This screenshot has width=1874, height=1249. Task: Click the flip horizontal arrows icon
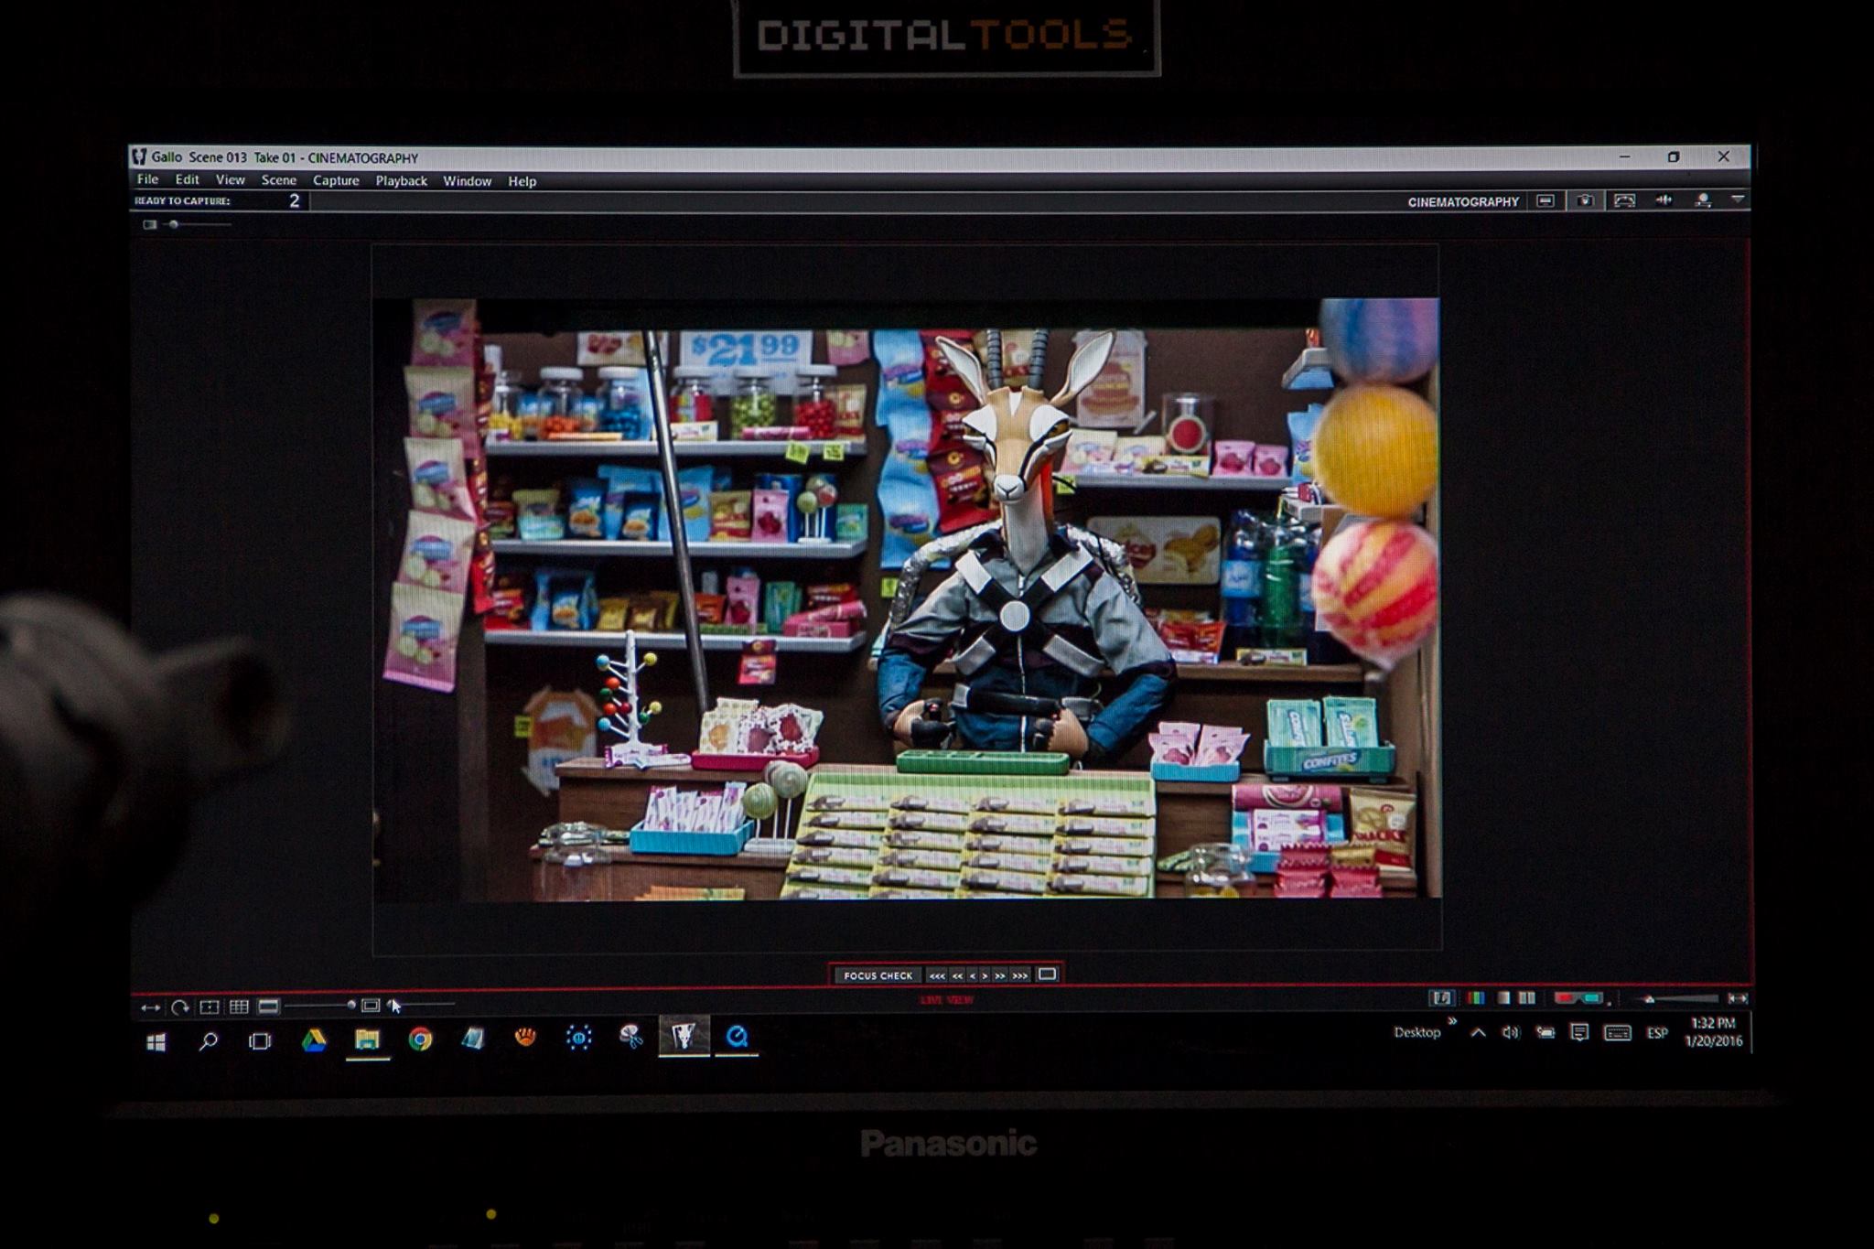coord(150,1007)
